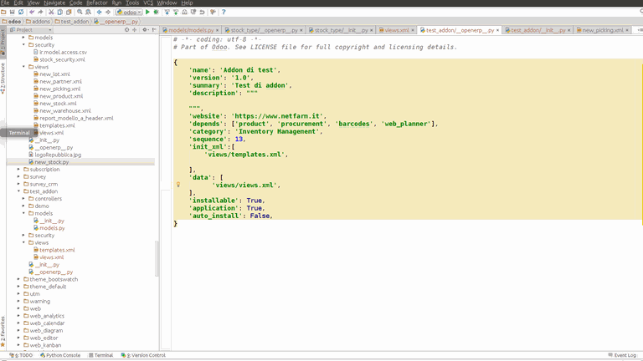Run the odoo configuration with the green play icon

click(x=147, y=12)
